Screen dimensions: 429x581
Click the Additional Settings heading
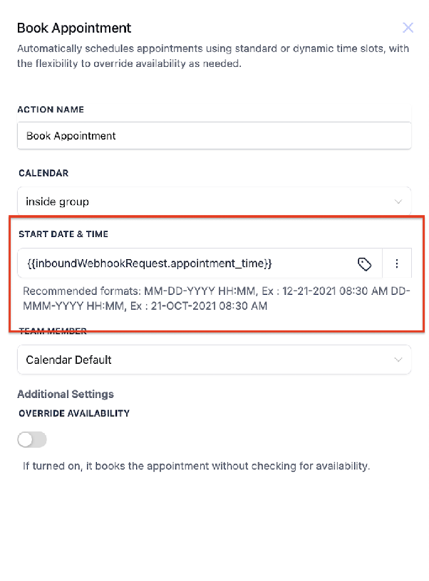pyautogui.click(x=66, y=394)
